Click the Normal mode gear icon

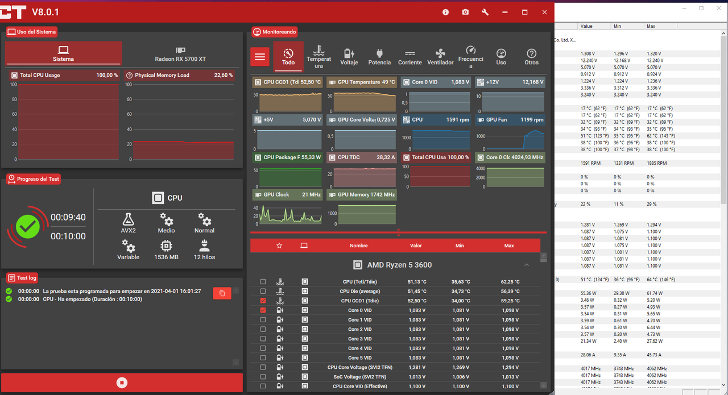204,219
